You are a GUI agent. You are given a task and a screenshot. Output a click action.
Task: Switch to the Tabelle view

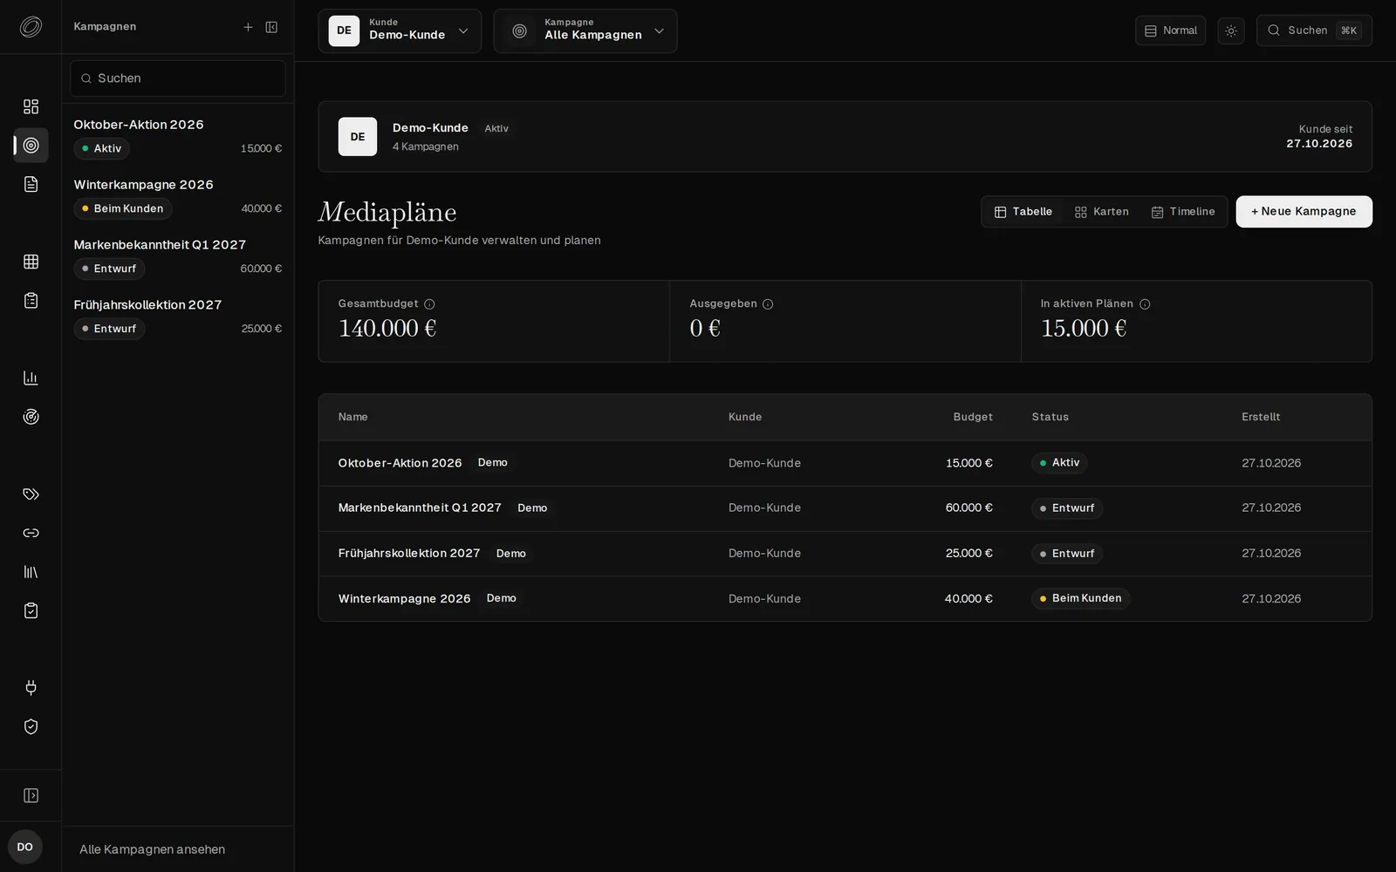pos(1023,212)
